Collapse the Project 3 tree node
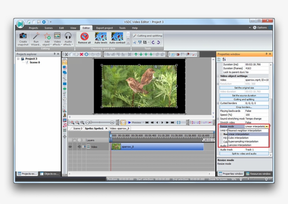 tap(18, 59)
